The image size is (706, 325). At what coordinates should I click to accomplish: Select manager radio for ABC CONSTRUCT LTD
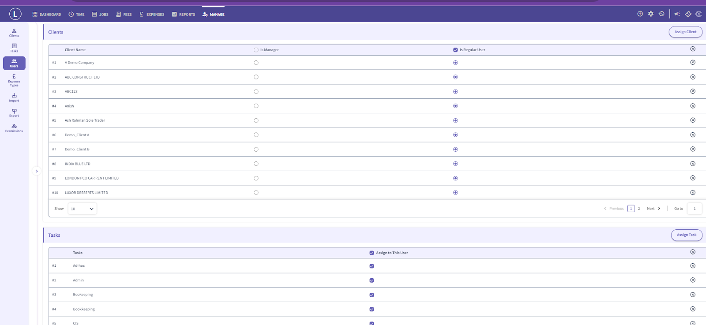(256, 77)
